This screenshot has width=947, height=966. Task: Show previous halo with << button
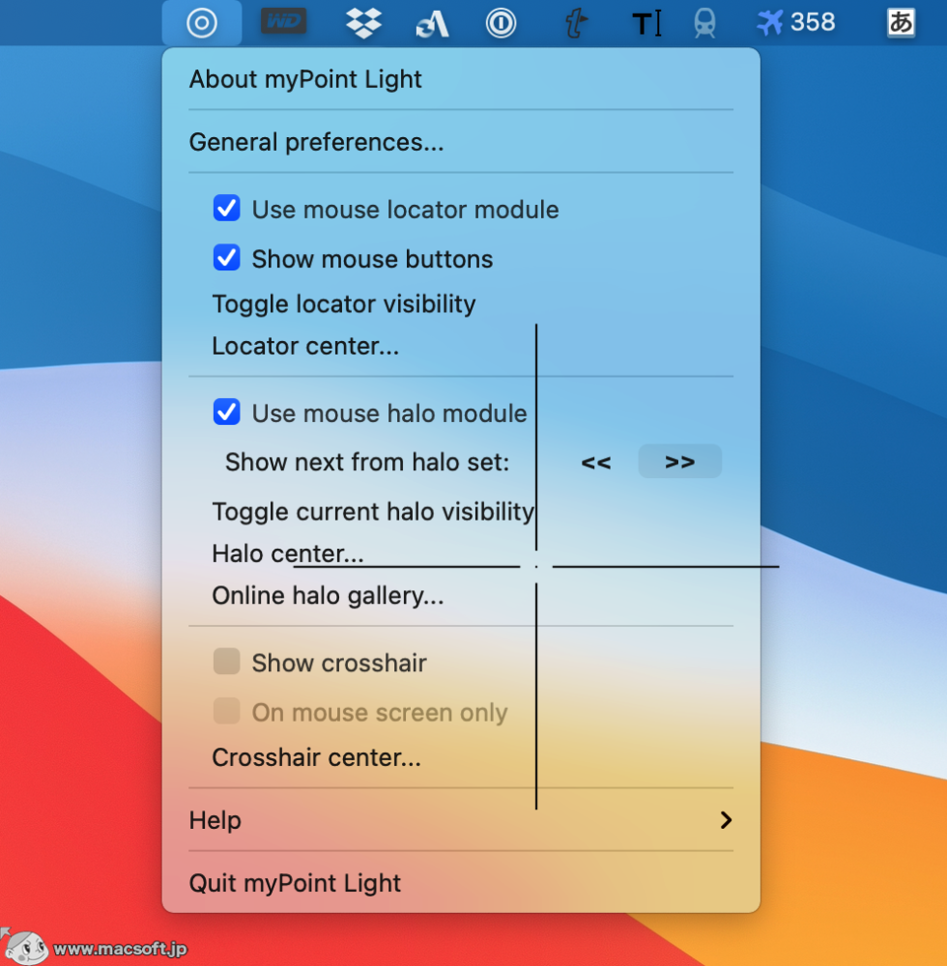pos(596,462)
